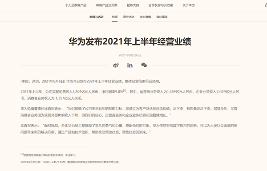
Task: Click the headline 华为发布2021年上半年经营业绩
Action: coord(130,41)
